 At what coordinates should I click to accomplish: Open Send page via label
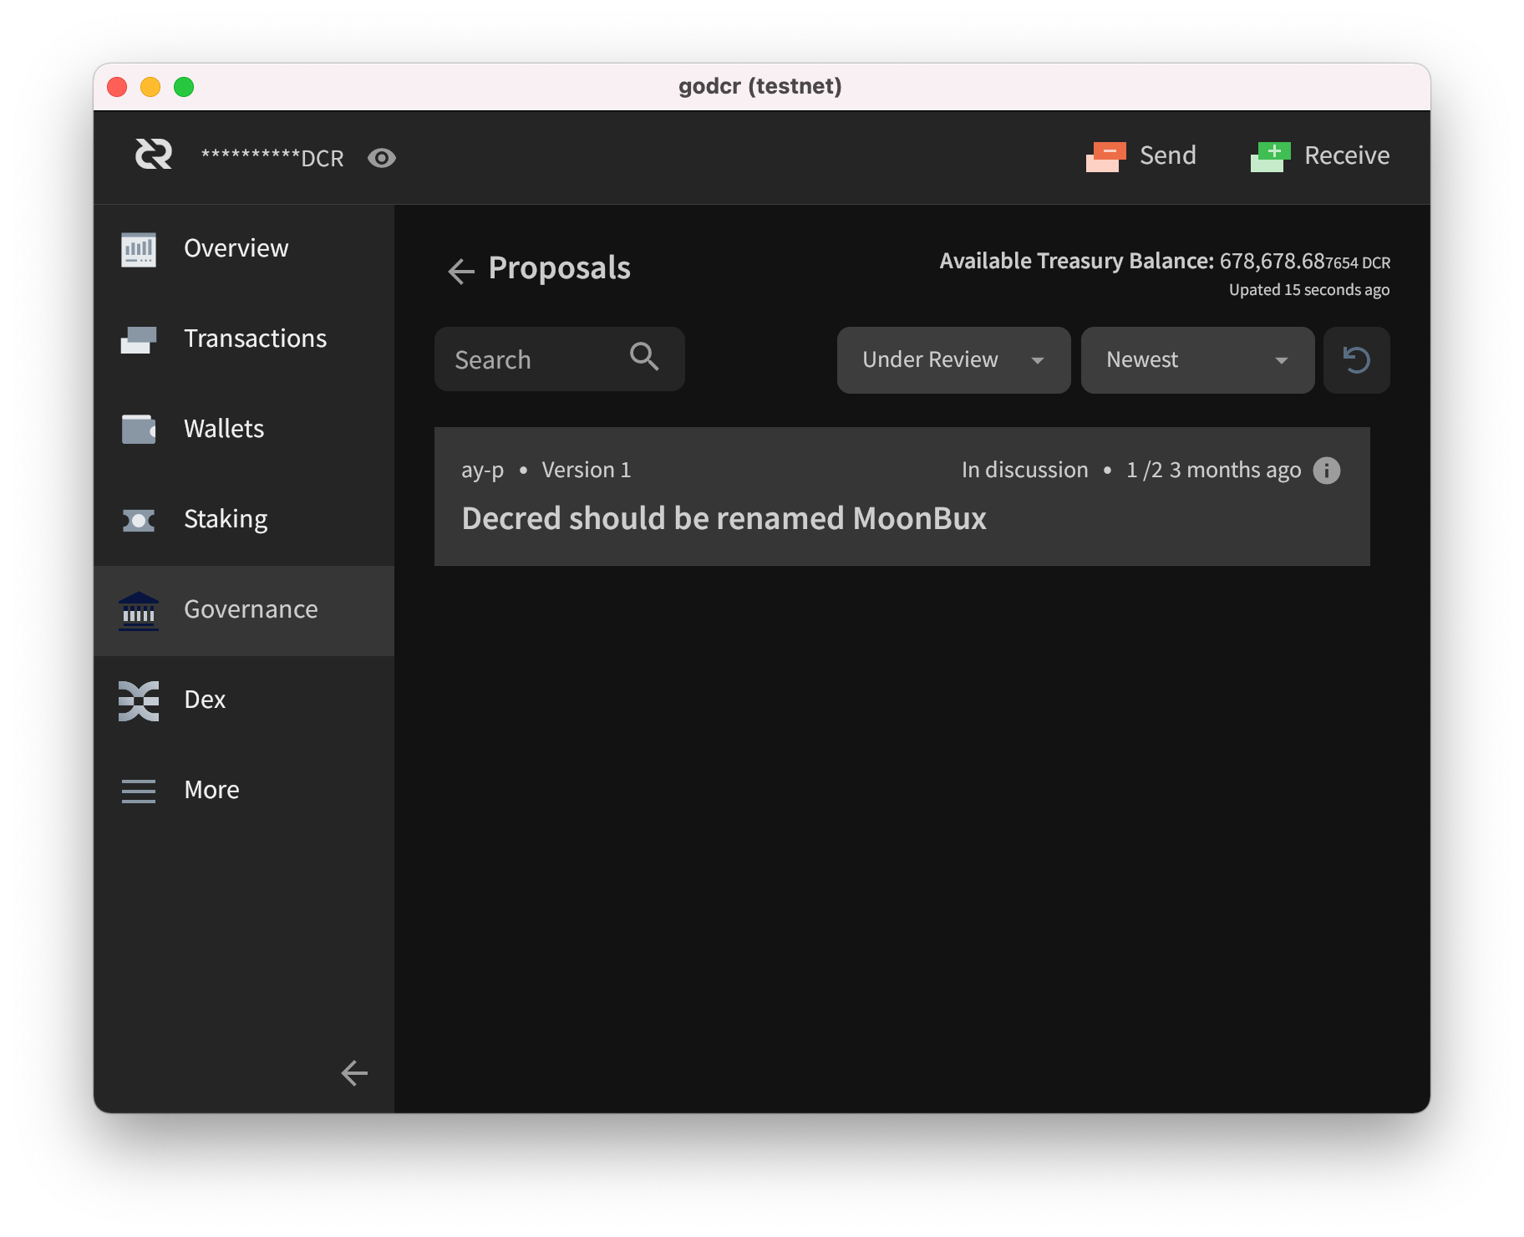(x=1167, y=155)
